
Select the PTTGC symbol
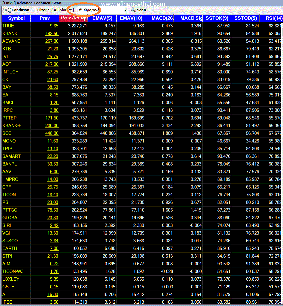click(x=10, y=210)
